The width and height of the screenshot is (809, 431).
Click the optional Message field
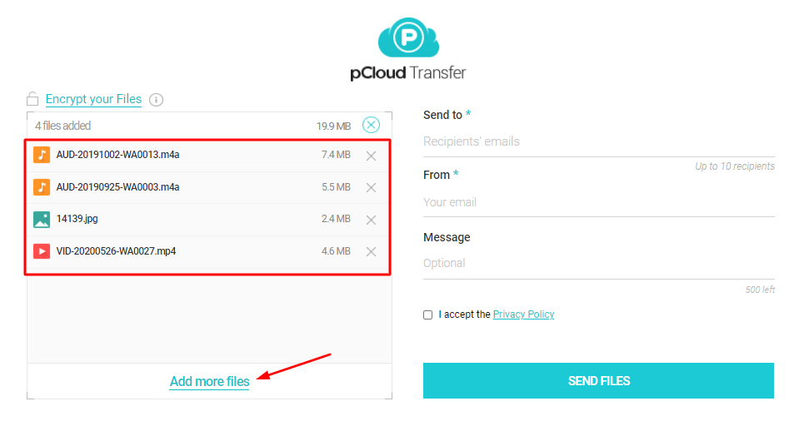point(598,263)
